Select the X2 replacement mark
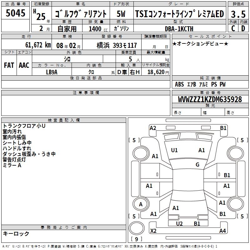 tap(153, 231)
